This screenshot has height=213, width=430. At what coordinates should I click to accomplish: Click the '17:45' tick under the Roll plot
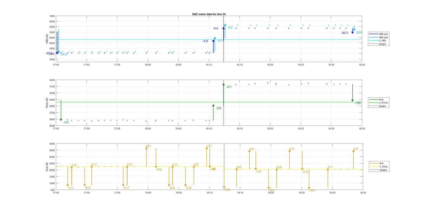click(56, 193)
